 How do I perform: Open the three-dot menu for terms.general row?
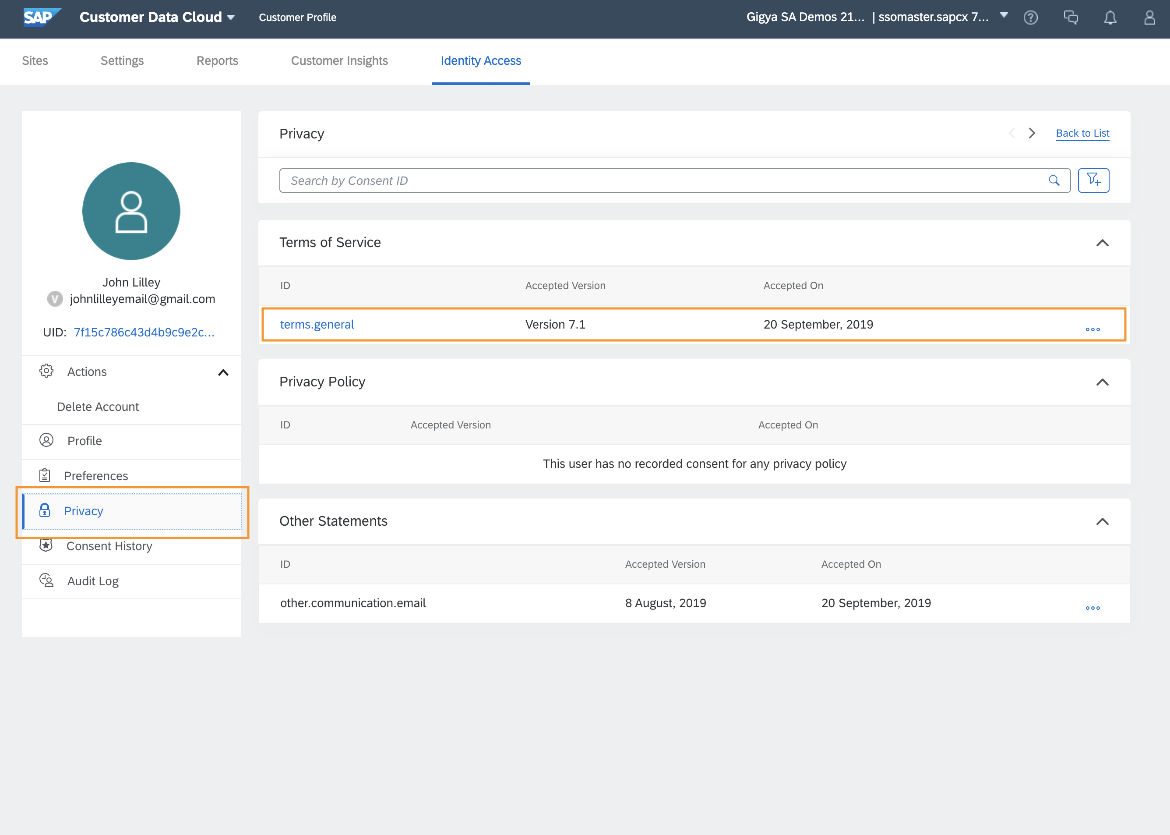coord(1092,329)
